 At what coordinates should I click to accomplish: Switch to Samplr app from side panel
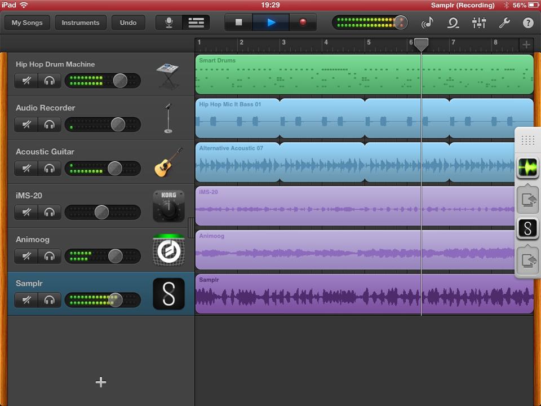pos(527,228)
